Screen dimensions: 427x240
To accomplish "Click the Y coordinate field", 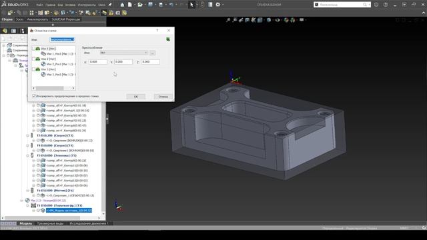I will coord(123,62).
